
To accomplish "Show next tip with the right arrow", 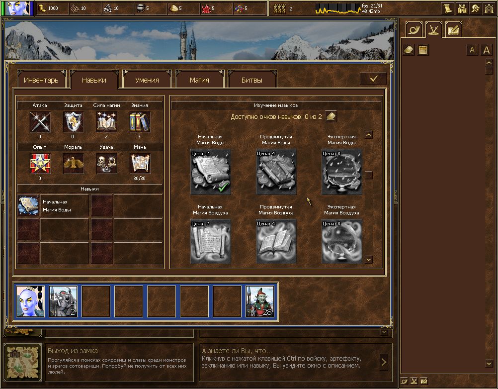I will (x=384, y=362).
